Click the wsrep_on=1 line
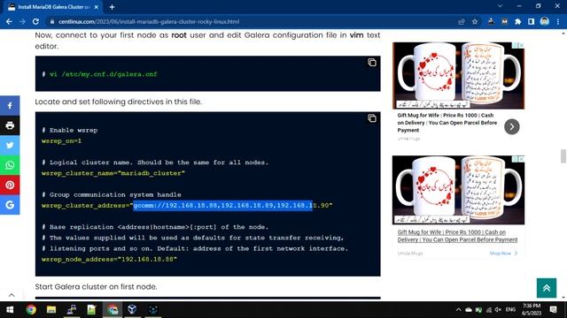The height and width of the screenshot is (318, 567). click(x=61, y=141)
